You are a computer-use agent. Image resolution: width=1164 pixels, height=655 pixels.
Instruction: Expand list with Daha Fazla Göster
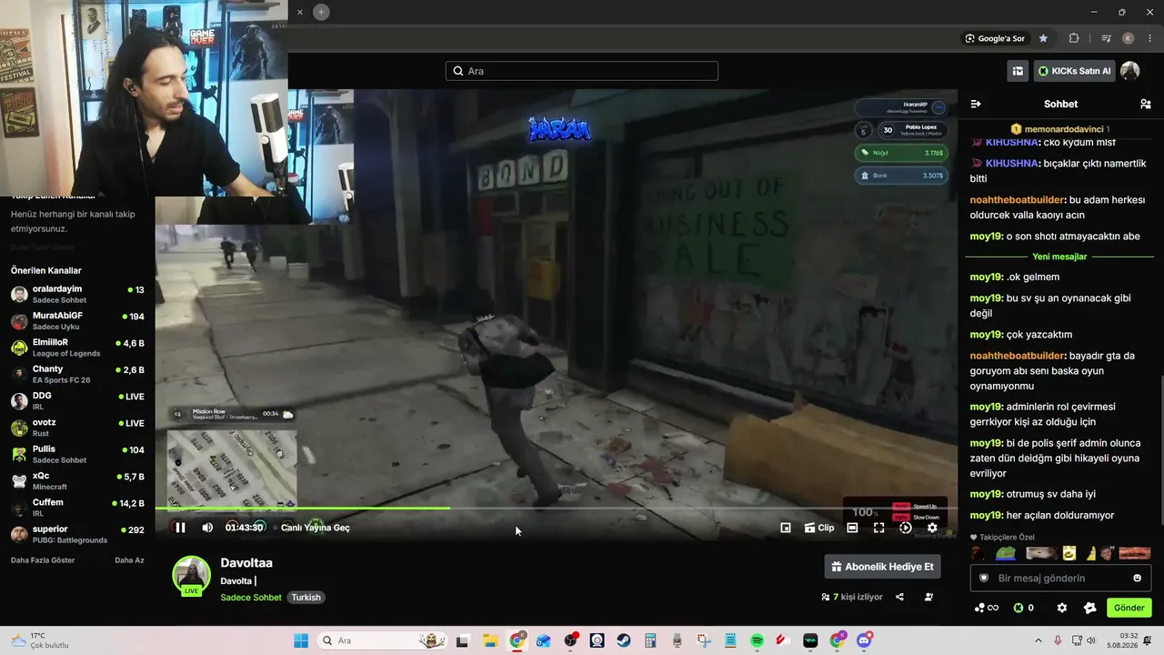point(43,560)
